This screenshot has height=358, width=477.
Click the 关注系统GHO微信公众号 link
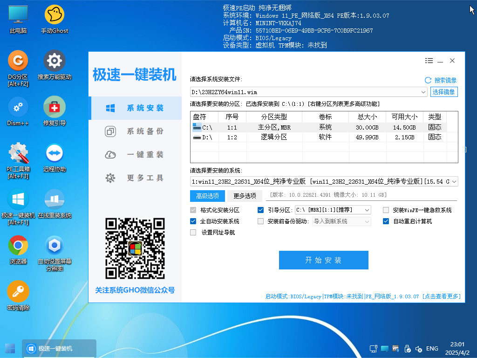click(135, 290)
